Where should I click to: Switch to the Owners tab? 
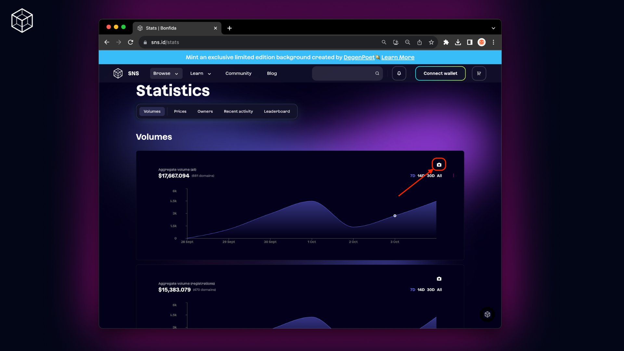coord(205,111)
